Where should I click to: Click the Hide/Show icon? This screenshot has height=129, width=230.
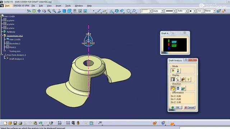(x=80, y=11)
